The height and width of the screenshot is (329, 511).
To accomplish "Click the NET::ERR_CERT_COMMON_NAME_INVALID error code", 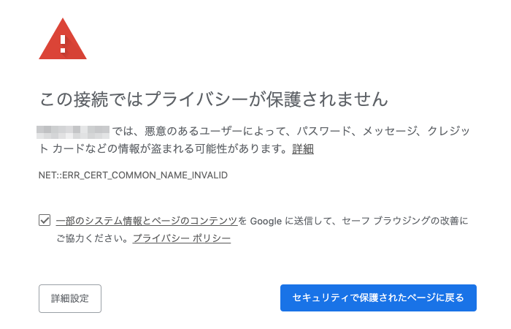I will [133, 175].
